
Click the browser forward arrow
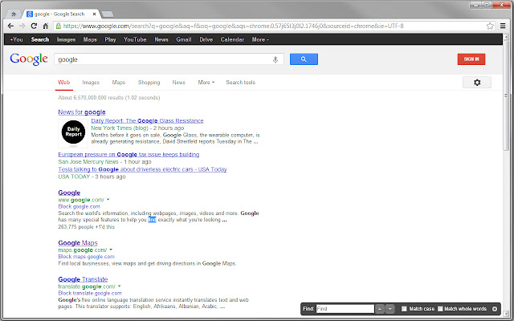point(22,26)
